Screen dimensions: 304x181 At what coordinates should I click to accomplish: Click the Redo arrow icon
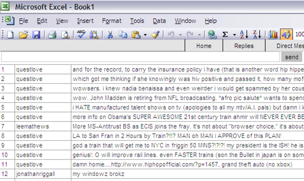(x=190, y=35)
